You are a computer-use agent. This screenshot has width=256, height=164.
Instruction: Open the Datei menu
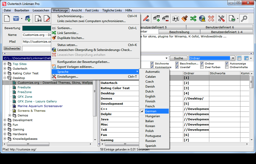[7, 10]
